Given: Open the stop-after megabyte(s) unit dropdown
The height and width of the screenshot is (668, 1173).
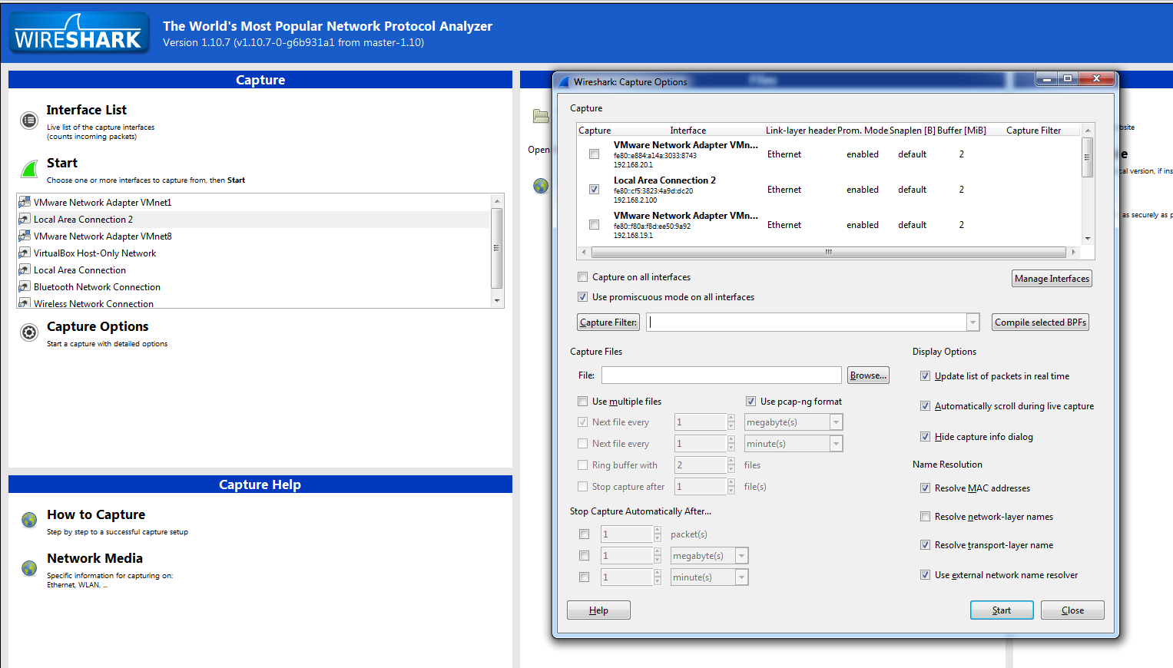Looking at the screenshot, I should coord(741,555).
